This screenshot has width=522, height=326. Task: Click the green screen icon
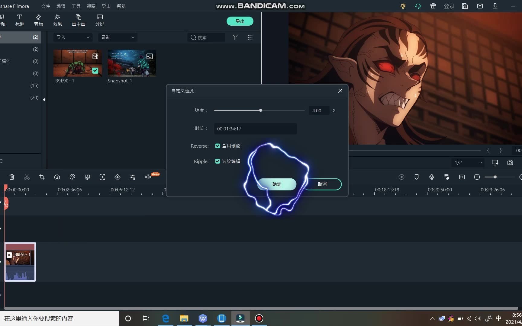[x=87, y=177]
